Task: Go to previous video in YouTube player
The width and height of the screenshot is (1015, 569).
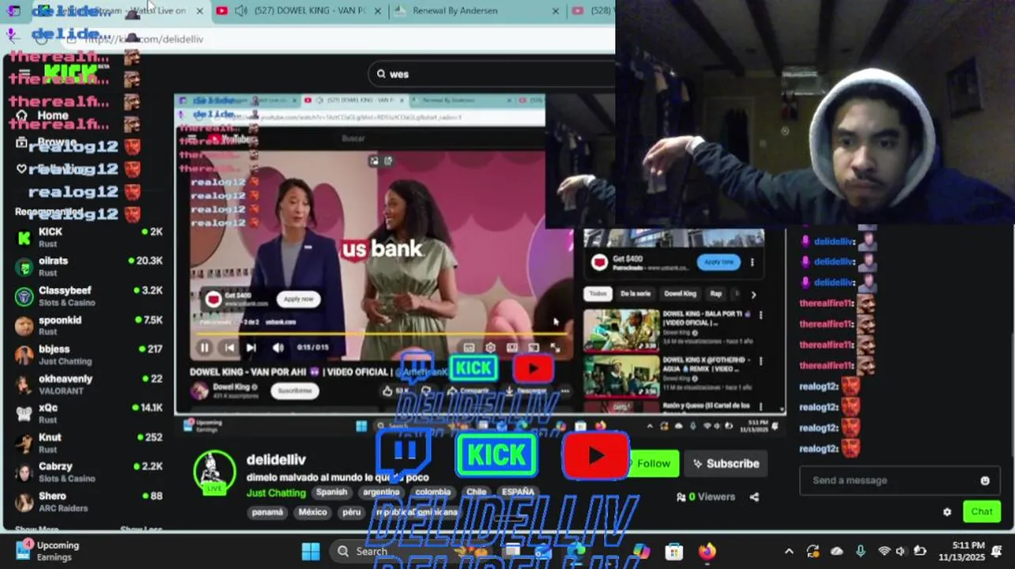Action: coord(228,348)
